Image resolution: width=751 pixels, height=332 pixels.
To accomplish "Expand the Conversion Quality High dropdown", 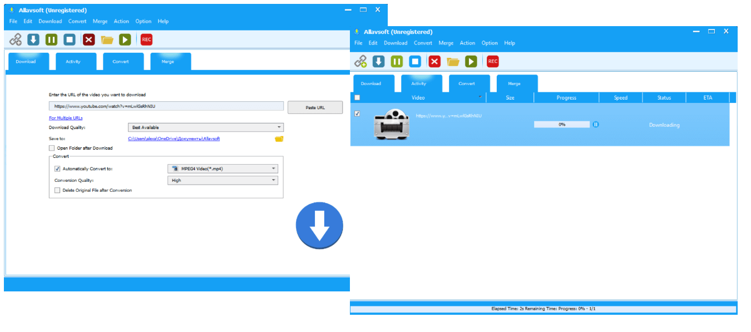I will pos(223,180).
